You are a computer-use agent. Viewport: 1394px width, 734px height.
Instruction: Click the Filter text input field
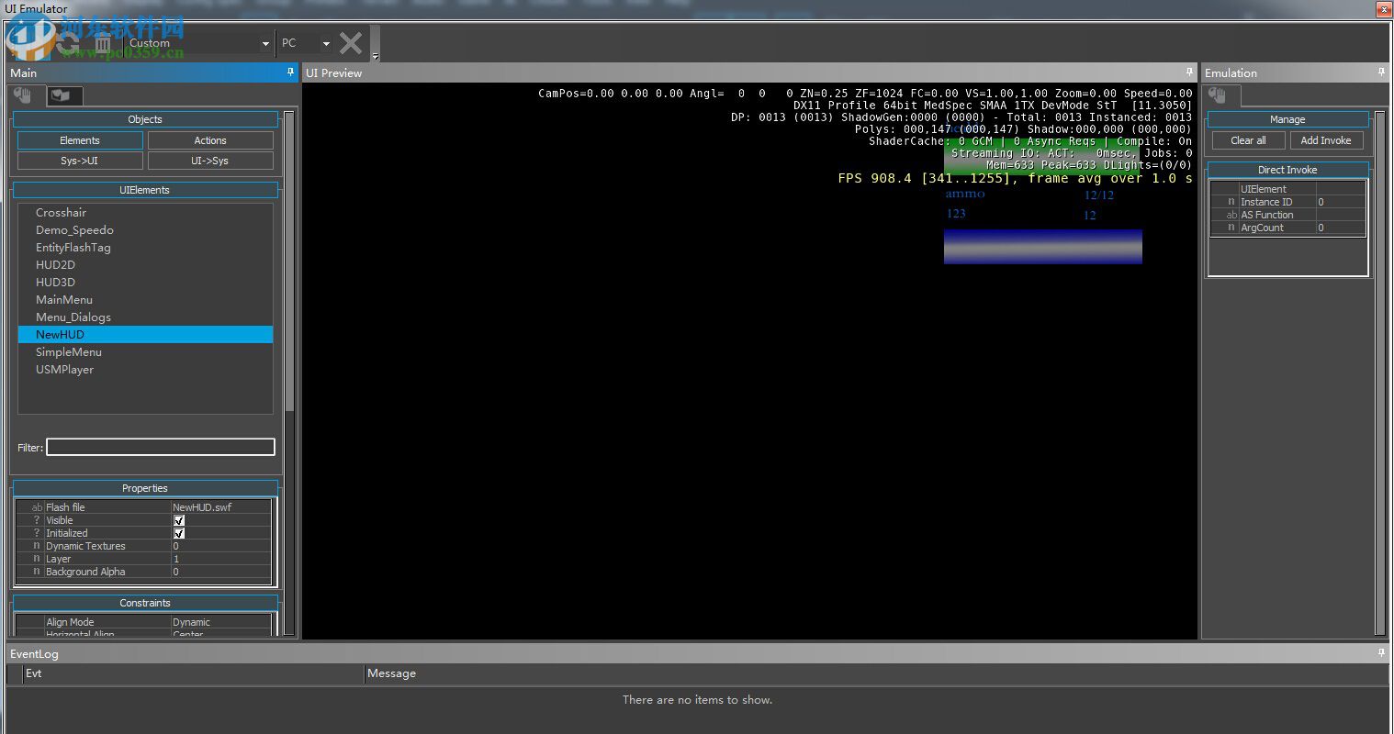pyautogui.click(x=161, y=447)
